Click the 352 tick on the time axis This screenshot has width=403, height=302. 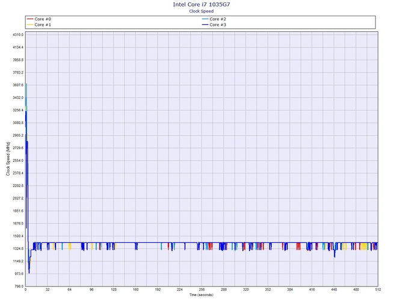(x=268, y=289)
